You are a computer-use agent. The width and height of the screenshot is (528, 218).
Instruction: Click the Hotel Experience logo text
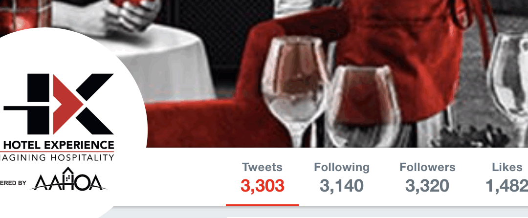point(58,145)
